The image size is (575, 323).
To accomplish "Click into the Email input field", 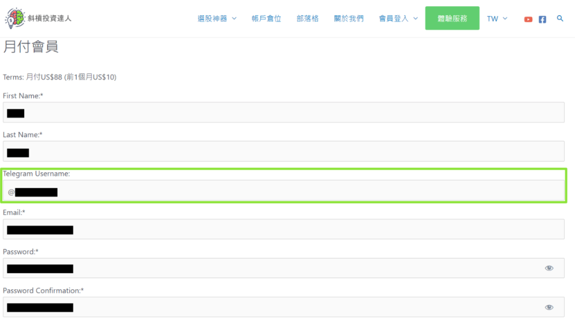I will tap(284, 229).
